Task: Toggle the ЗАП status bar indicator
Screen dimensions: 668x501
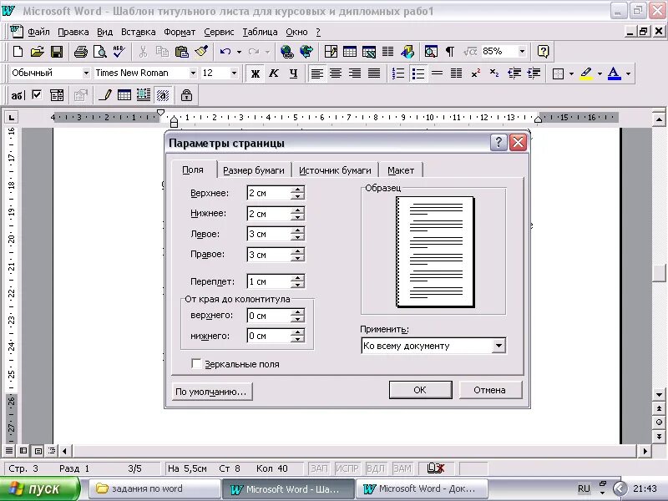Action: click(x=319, y=468)
